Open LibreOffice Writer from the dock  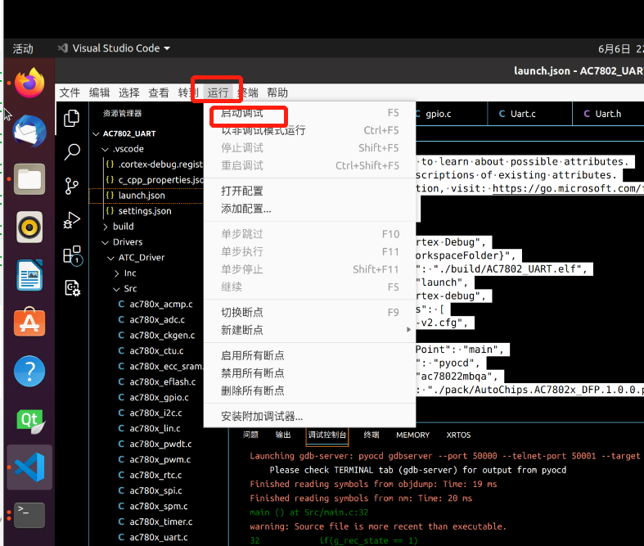[x=29, y=275]
